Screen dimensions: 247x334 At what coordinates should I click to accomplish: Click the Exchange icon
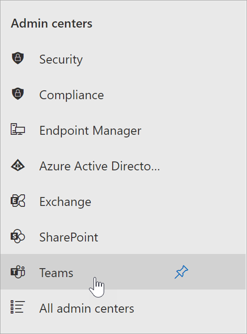18,201
